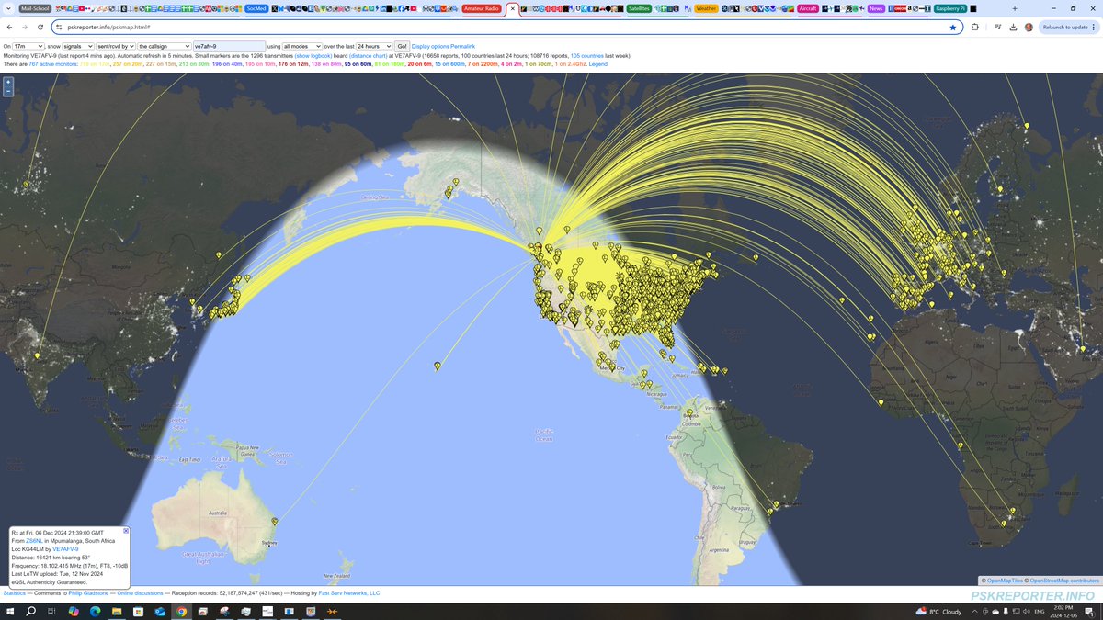Close the ZS6NL reception info popup

point(126,531)
